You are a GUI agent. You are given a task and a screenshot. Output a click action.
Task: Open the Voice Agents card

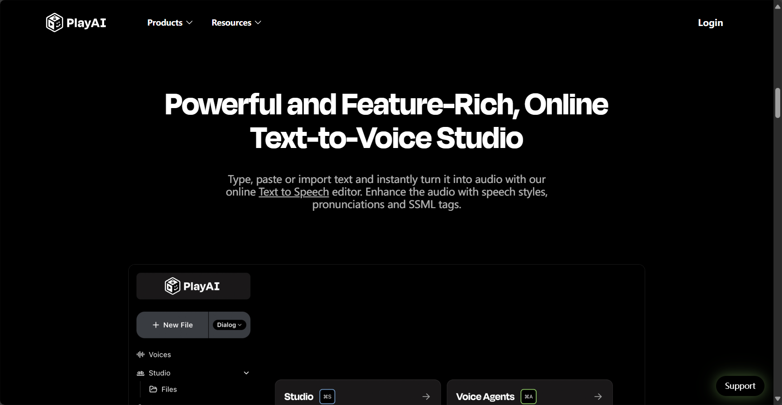tap(529, 392)
